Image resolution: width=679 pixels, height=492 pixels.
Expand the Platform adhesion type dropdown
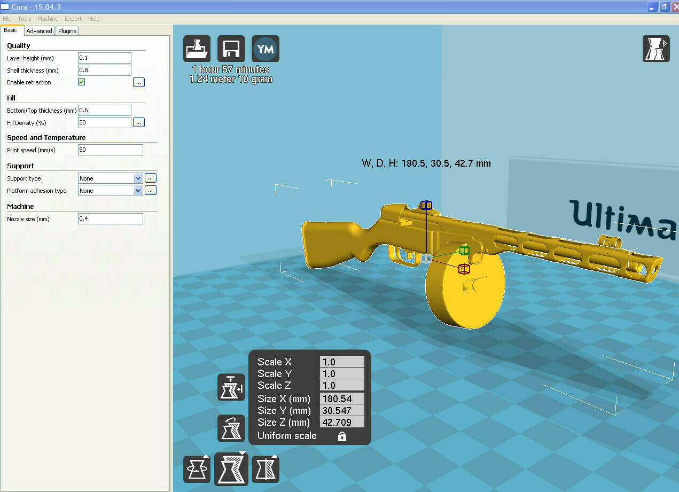(138, 191)
